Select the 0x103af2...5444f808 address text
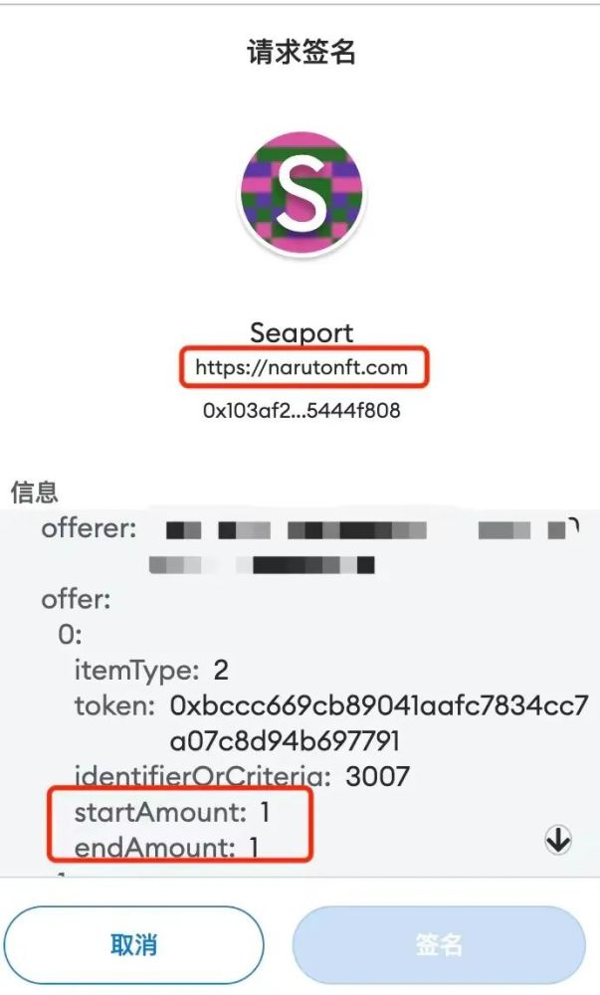This screenshot has width=600, height=995. [301, 411]
